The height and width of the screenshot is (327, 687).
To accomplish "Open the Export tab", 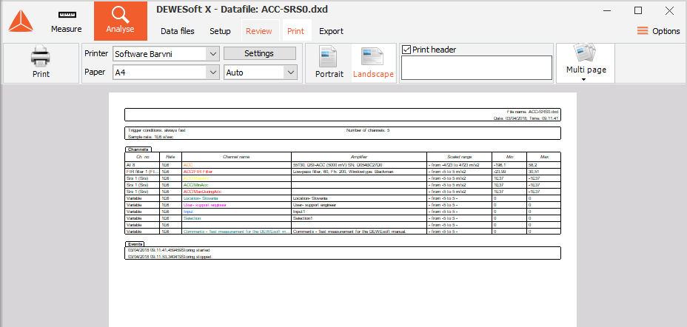I will [x=331, y=31].
